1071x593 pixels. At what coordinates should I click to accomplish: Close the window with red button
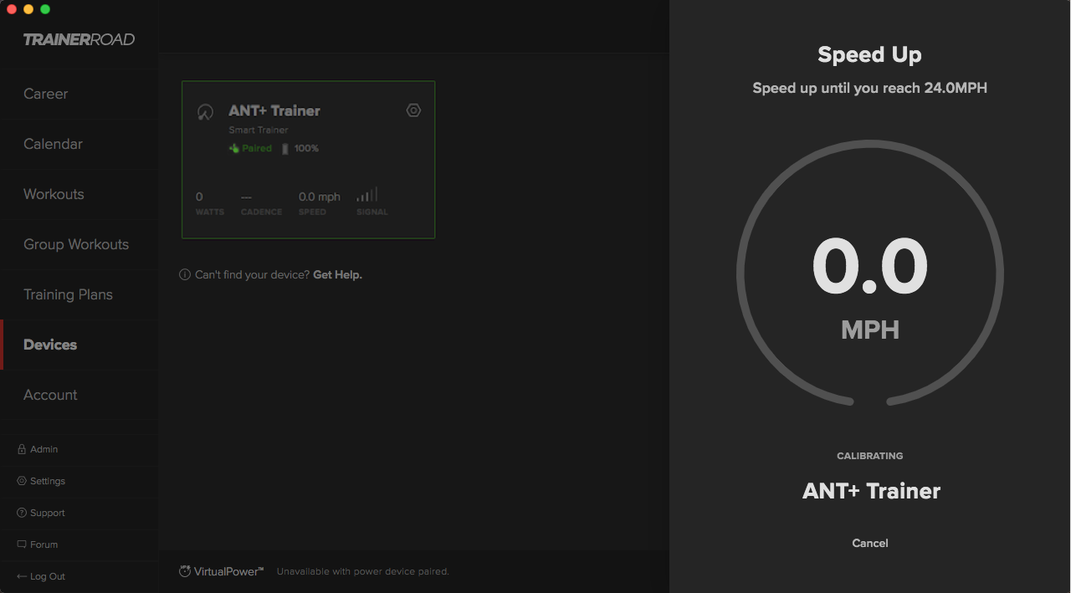[12, 9]
